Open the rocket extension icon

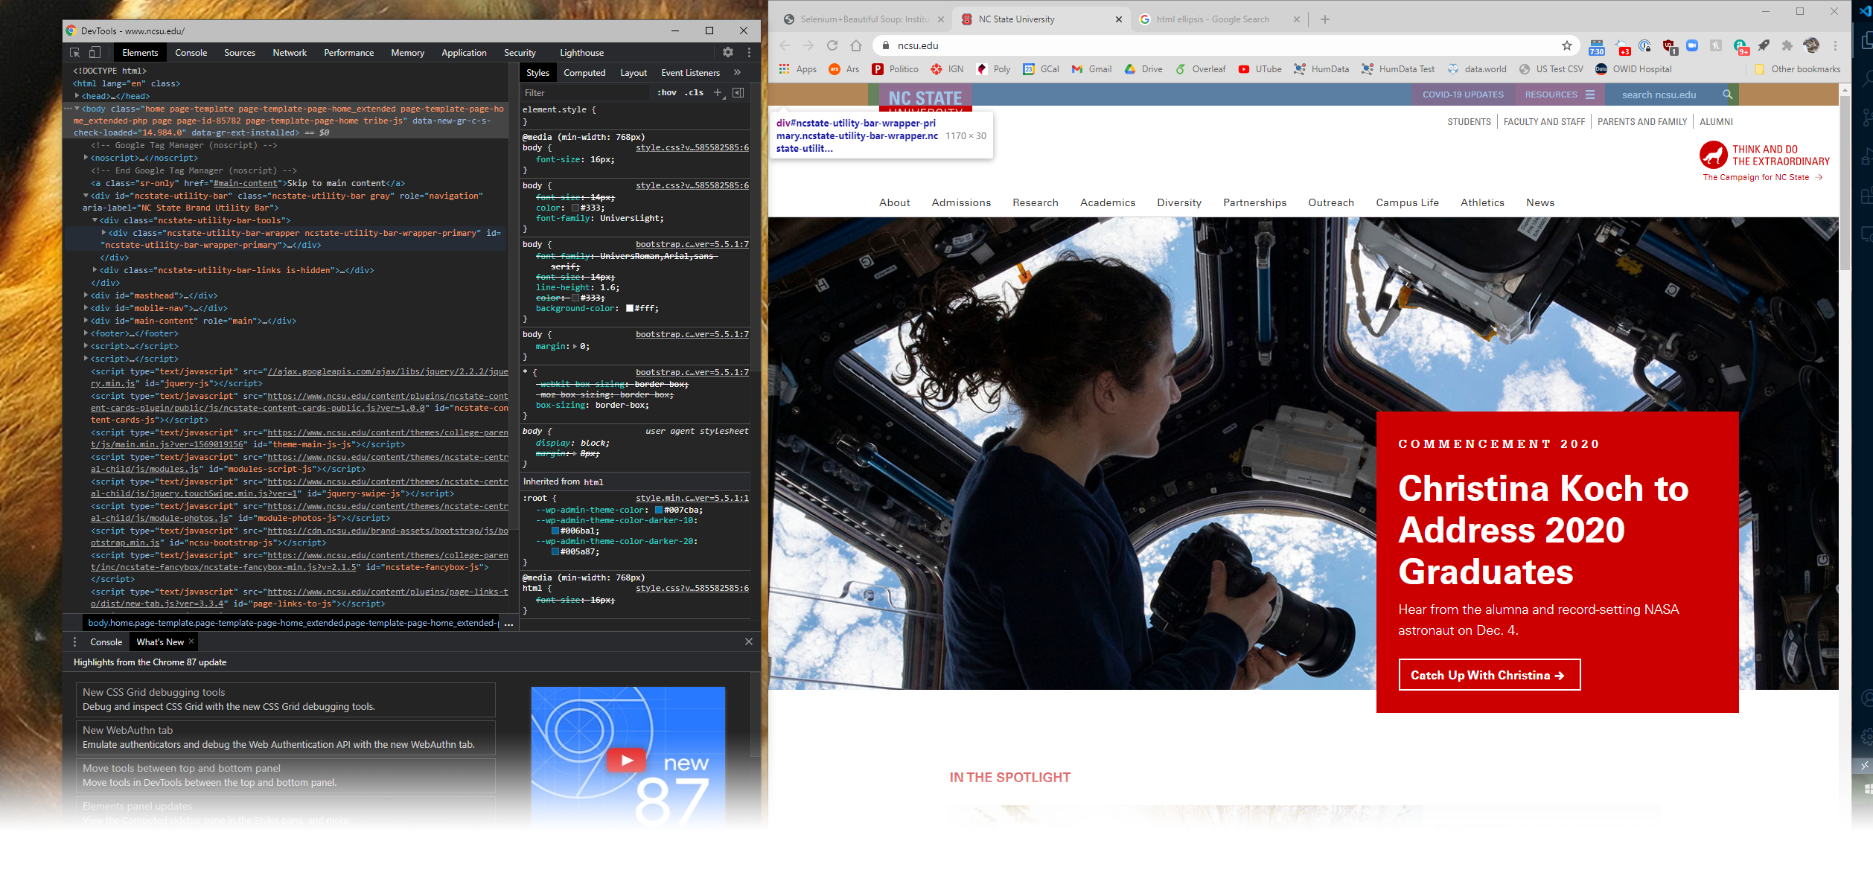tap(1764, 45)
